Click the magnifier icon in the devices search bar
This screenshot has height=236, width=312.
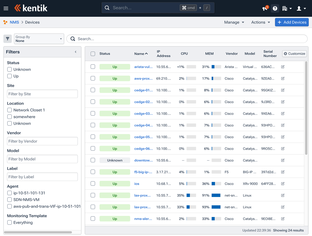pos(72,39)
